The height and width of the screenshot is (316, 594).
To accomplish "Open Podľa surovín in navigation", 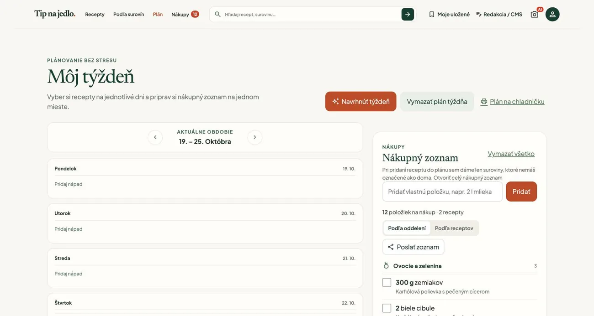I will (129, 14).
